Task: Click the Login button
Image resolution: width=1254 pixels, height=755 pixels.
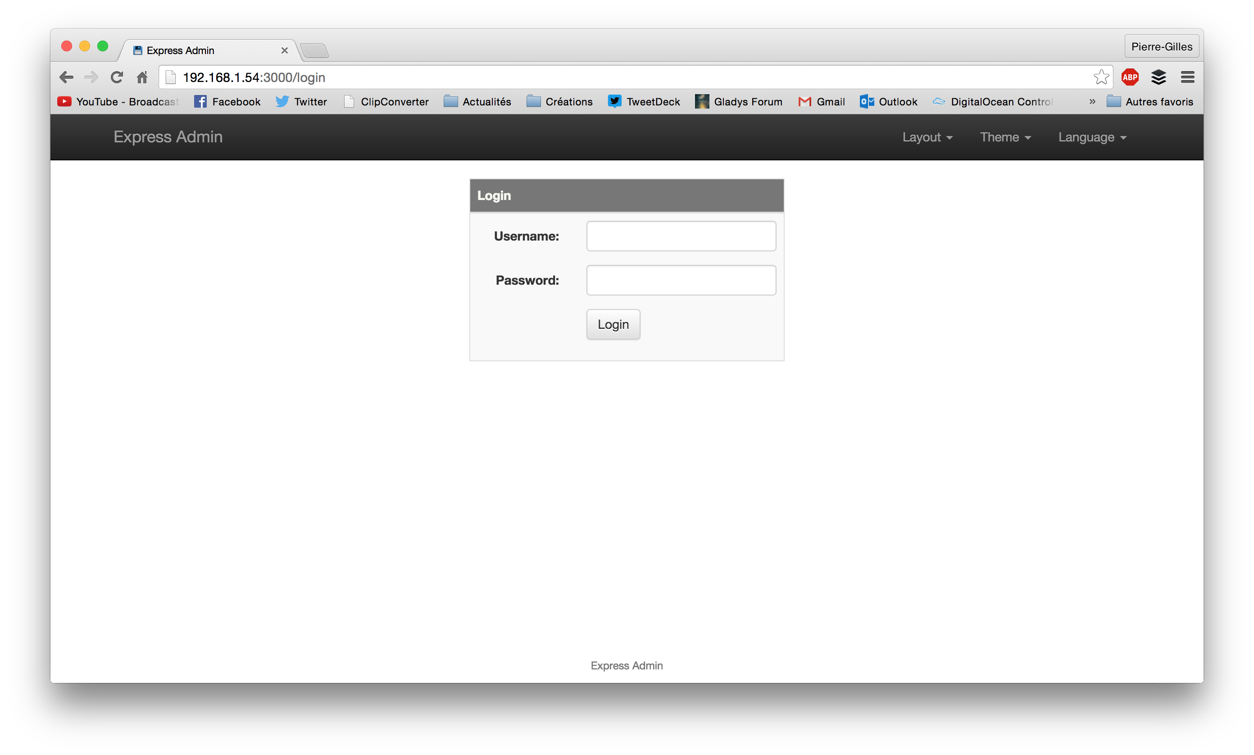Action: 613,324
